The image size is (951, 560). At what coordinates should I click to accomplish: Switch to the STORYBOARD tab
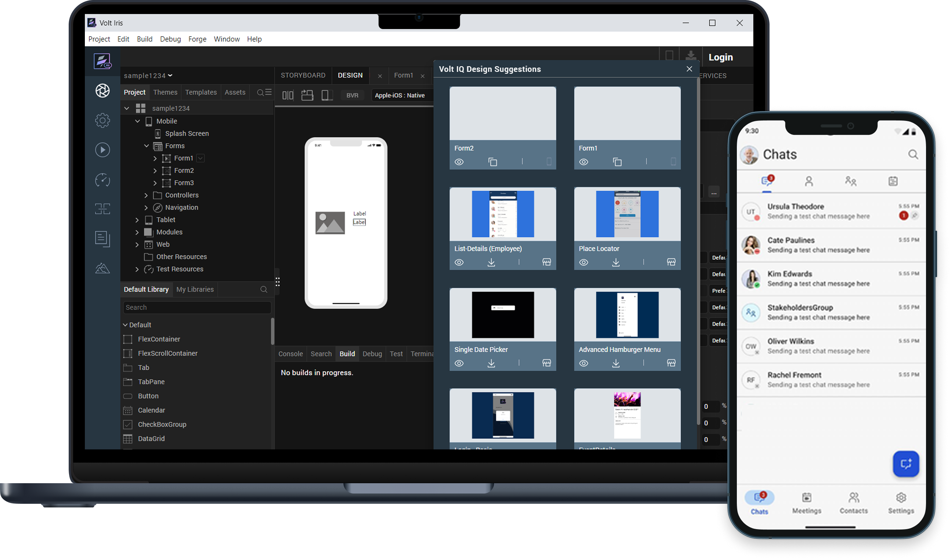(303, 75)
